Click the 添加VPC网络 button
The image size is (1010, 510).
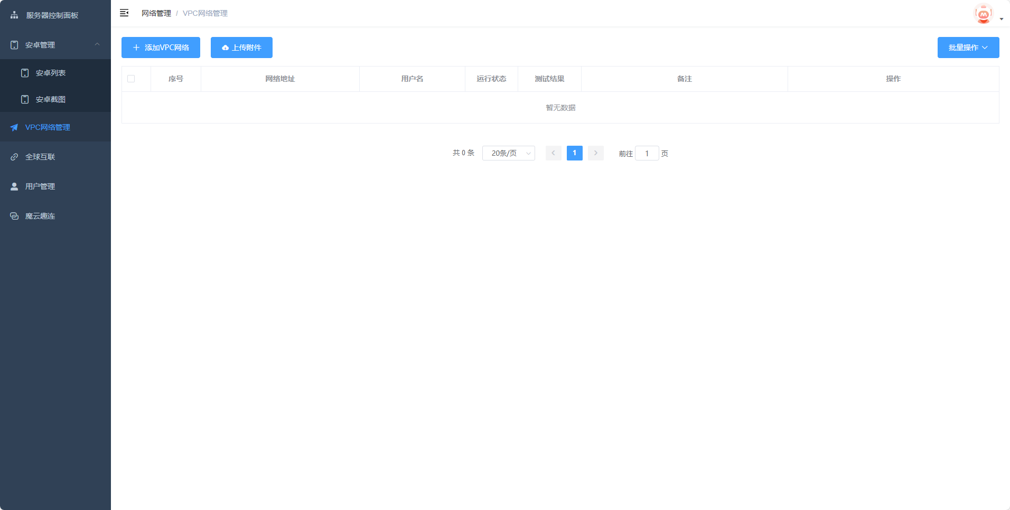click(x=161, y=48)
